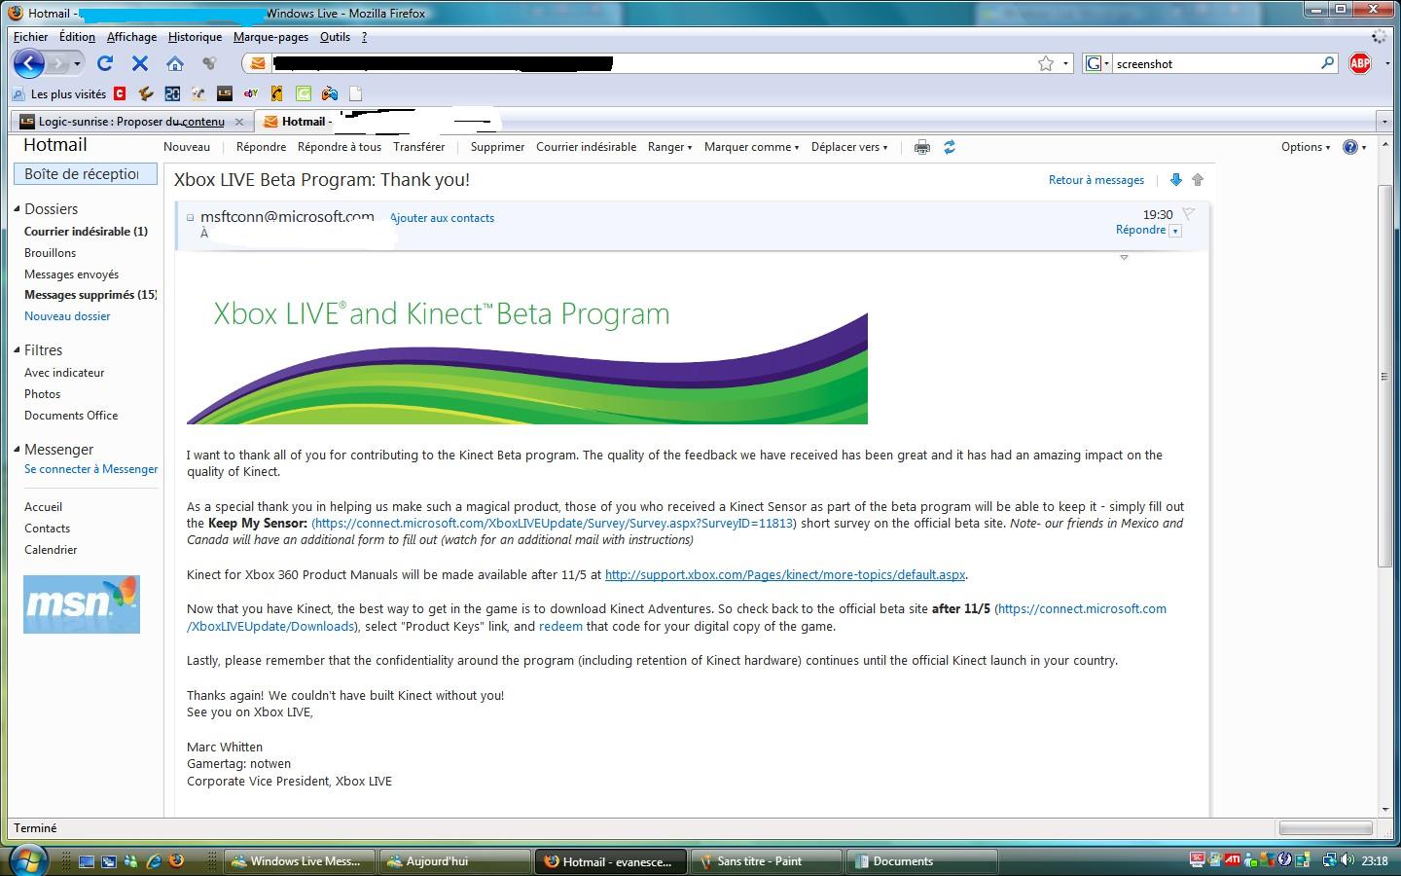Collapse the Dossiers section
Viewport: 1401px width, 876px height.
17,209
